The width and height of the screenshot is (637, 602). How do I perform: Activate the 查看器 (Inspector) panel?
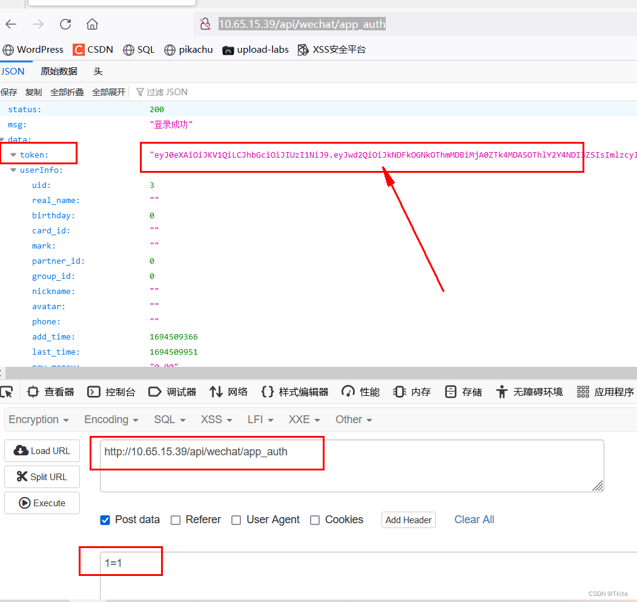pyautogui.click(x=58, y=392)
